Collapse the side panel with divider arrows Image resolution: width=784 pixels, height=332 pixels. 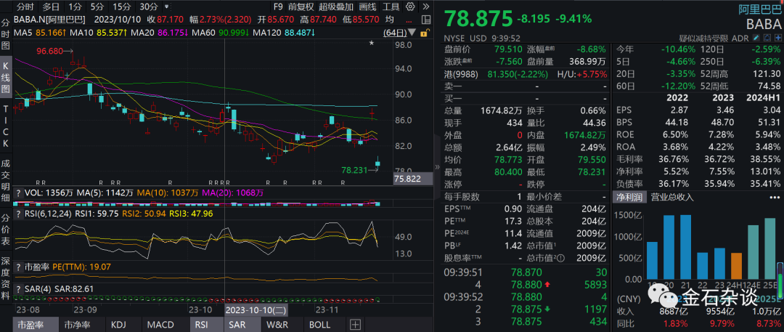[x=438, y=167]
